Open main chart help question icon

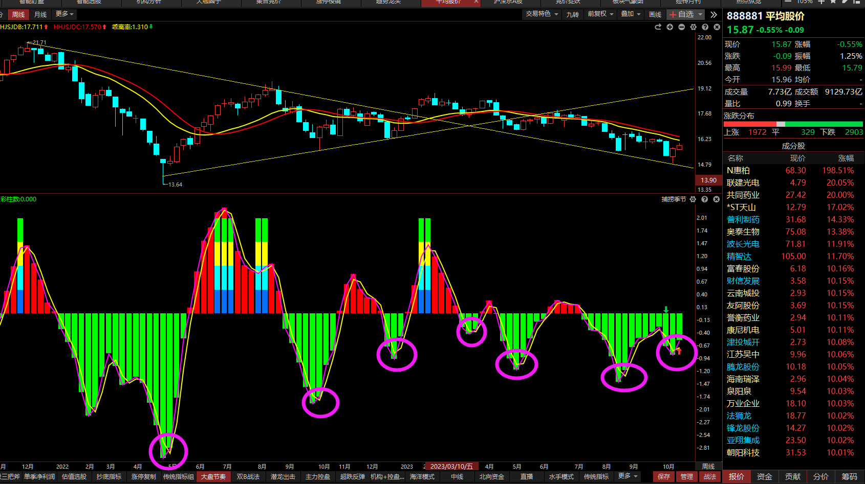tap(705, 27)
